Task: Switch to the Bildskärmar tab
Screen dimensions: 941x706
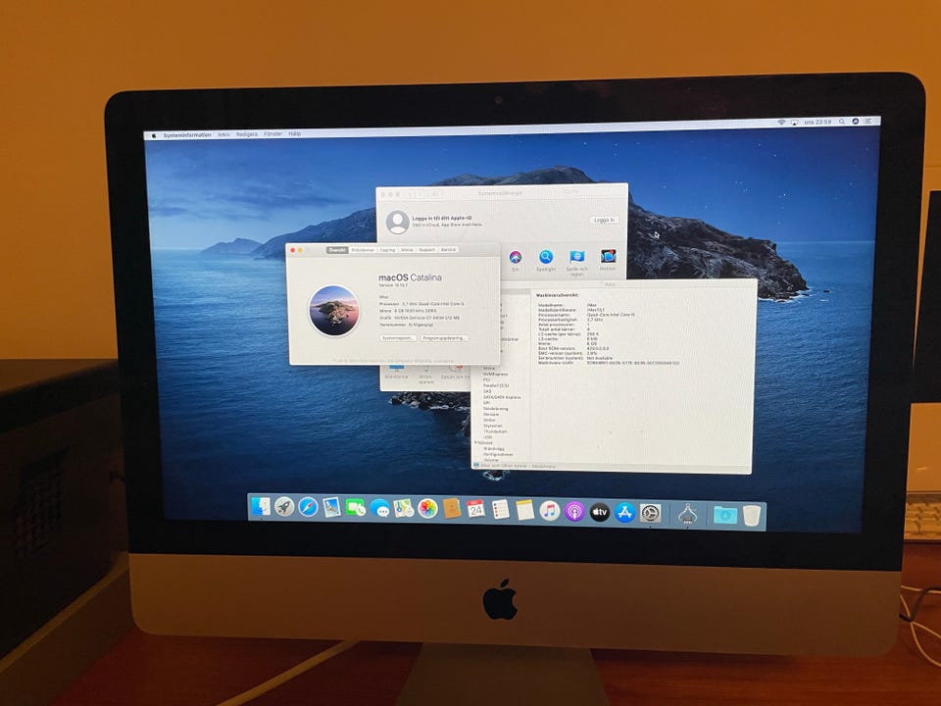Action: pyautogui.click(x=362, y=250)
